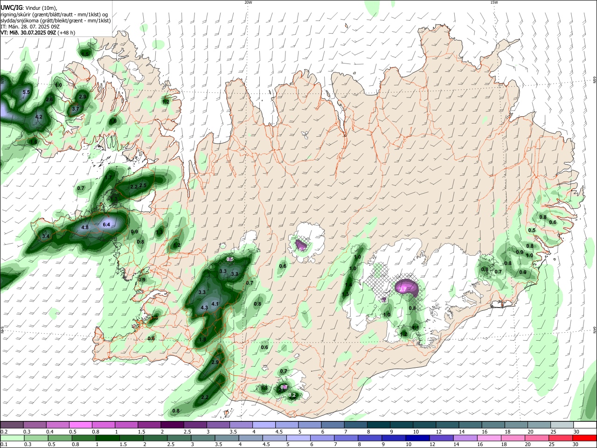The height and width of the screenshot is (448, 597).
Task: Click the large purple snowfall patch on Vatnajökull
Action: [x=406, y=287]
